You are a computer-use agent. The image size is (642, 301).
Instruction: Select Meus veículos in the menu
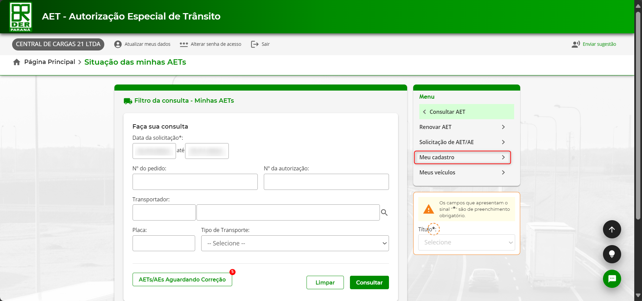tap(462, 172)
